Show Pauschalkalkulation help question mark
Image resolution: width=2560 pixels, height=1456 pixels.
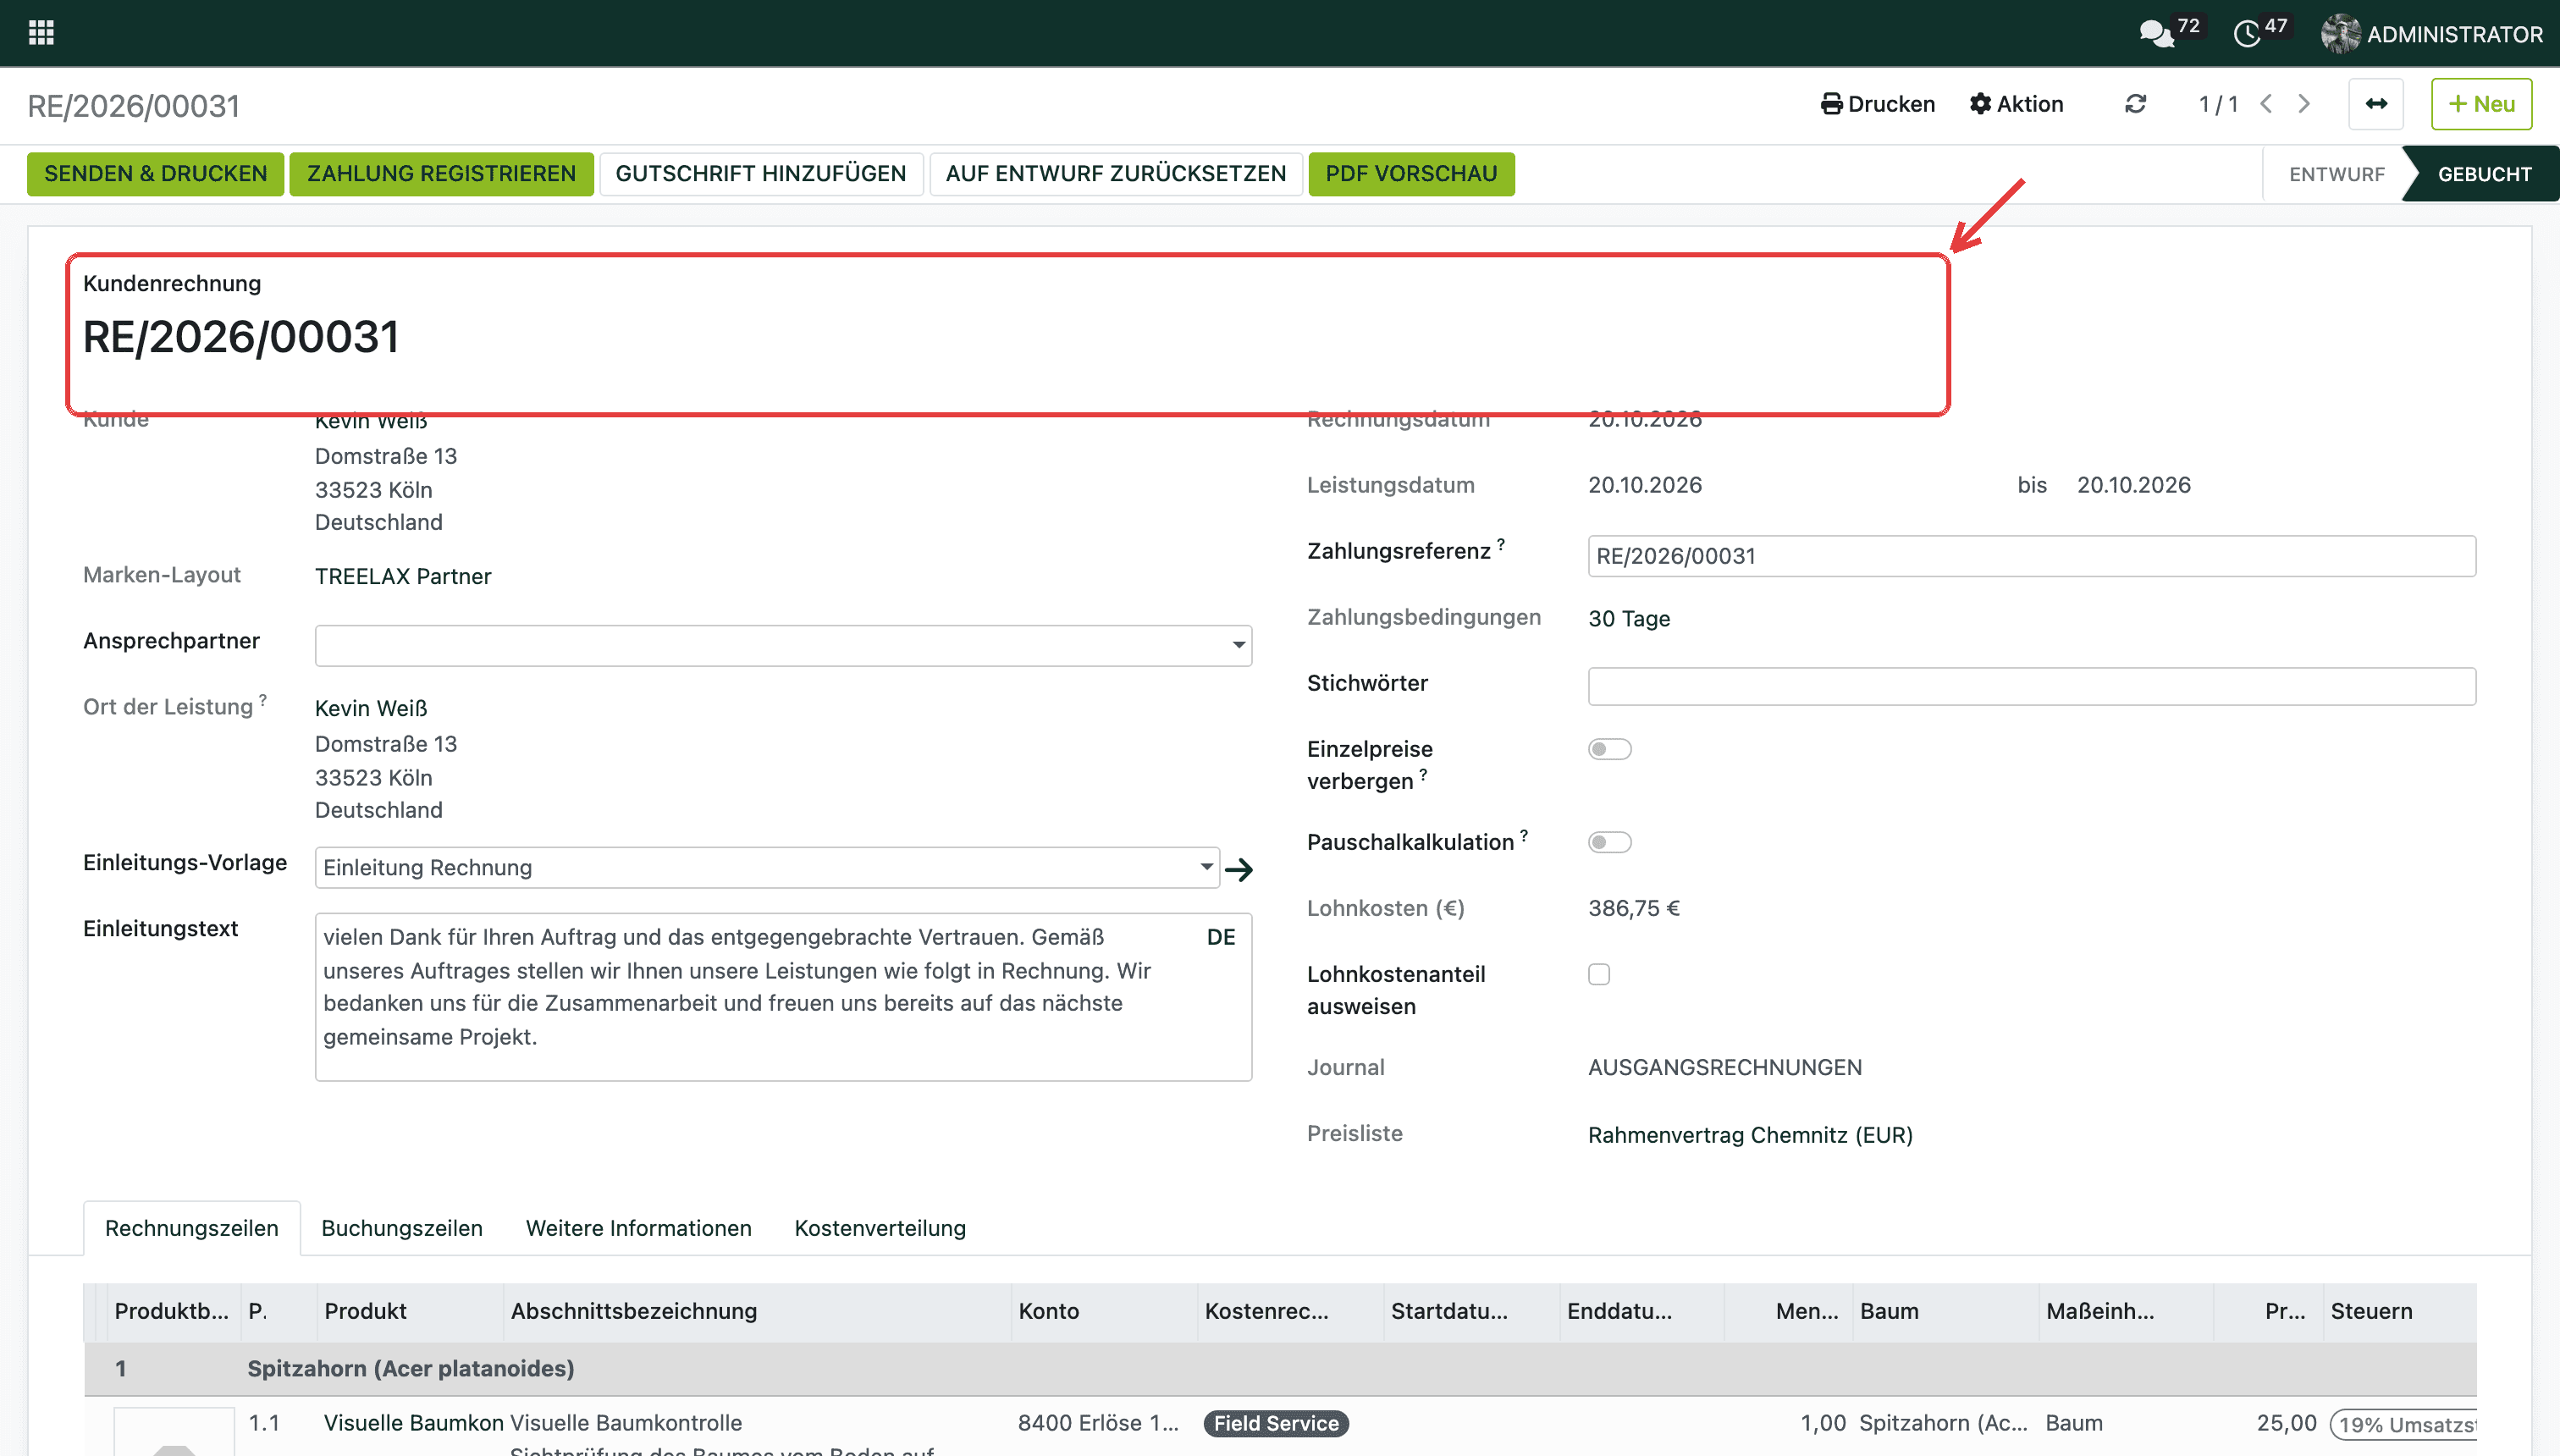tap(1524, 835)
